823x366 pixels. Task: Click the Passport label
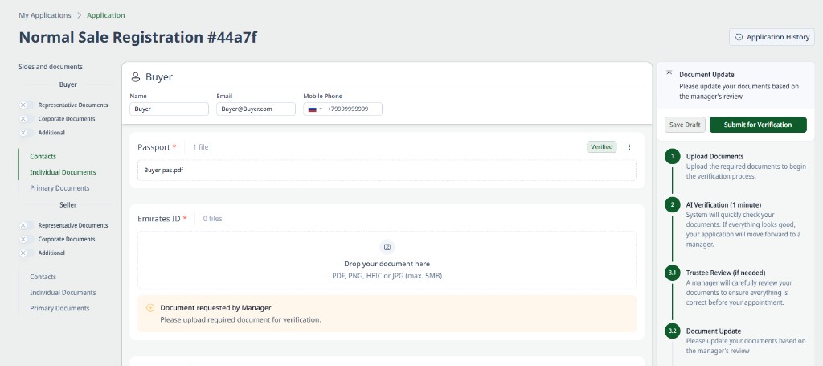[x=154, y=147]
